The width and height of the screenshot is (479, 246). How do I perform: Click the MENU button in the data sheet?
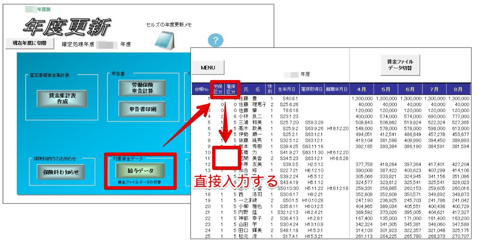208,67
